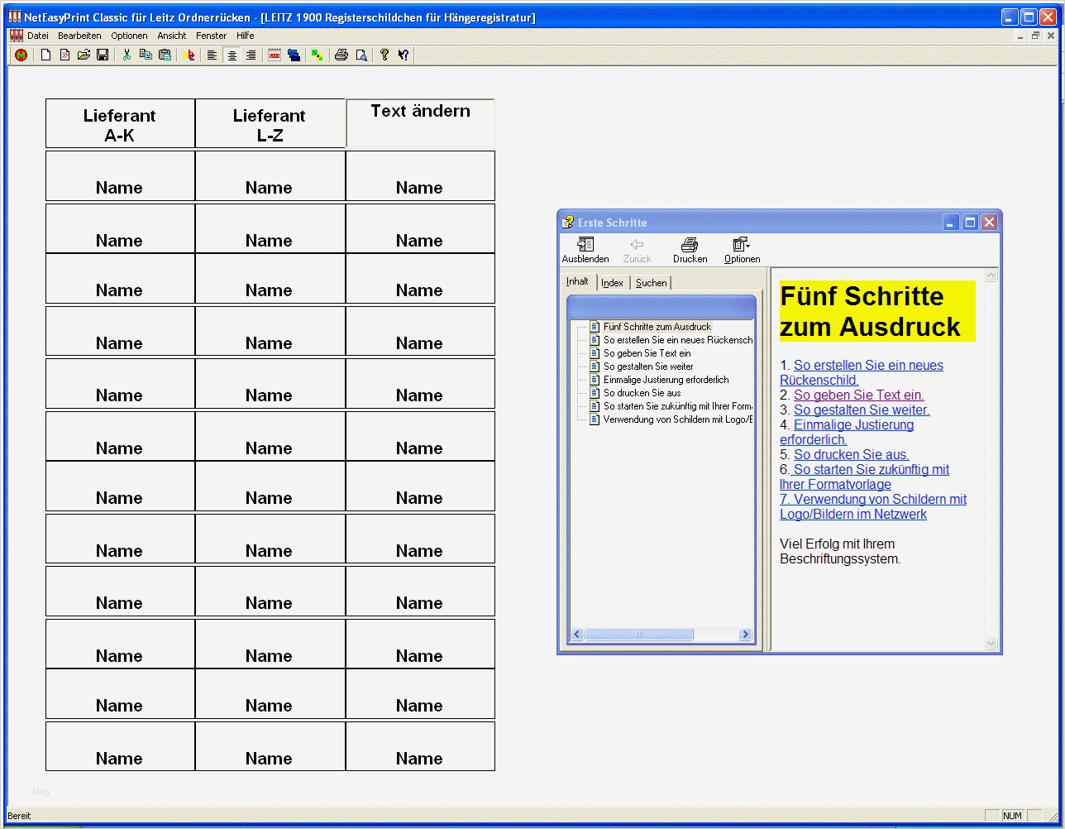Save the label with the floppy disk icon
Screen dimensions: 1065x829
click(103, 55)
